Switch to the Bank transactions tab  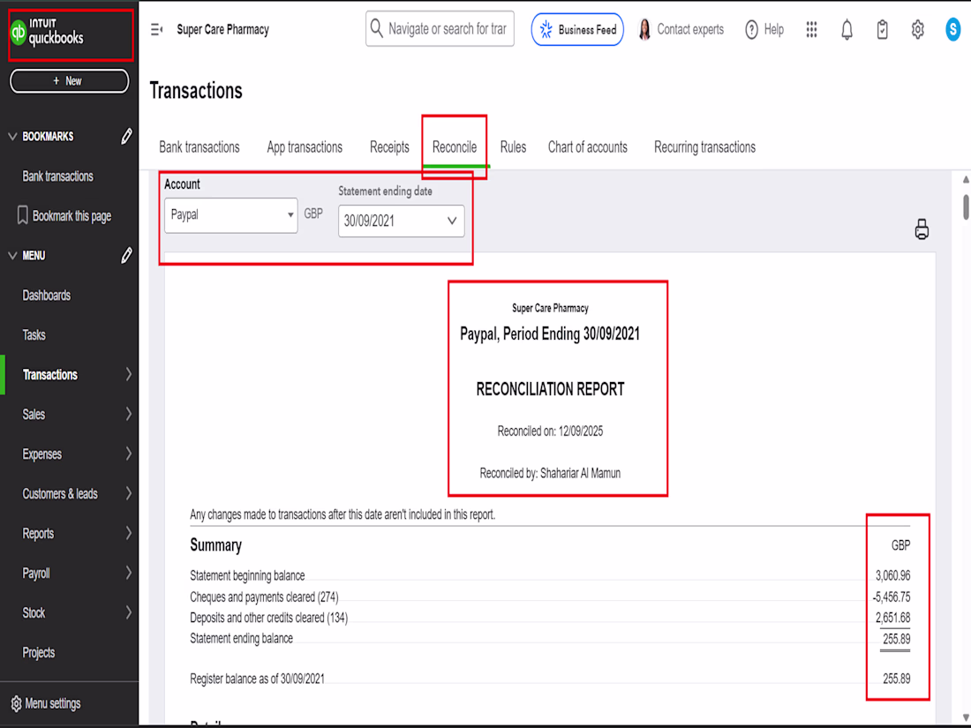199,146
